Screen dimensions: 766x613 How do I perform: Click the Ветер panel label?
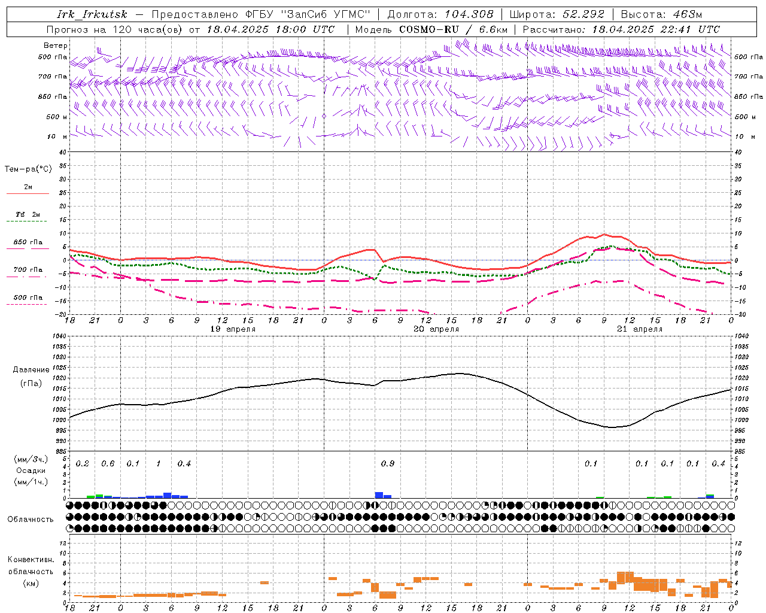coord(56,45)
